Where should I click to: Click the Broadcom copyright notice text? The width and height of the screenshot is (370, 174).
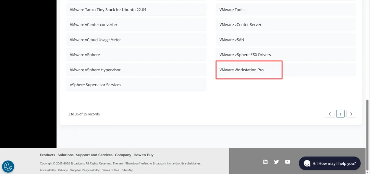(121, 163)
